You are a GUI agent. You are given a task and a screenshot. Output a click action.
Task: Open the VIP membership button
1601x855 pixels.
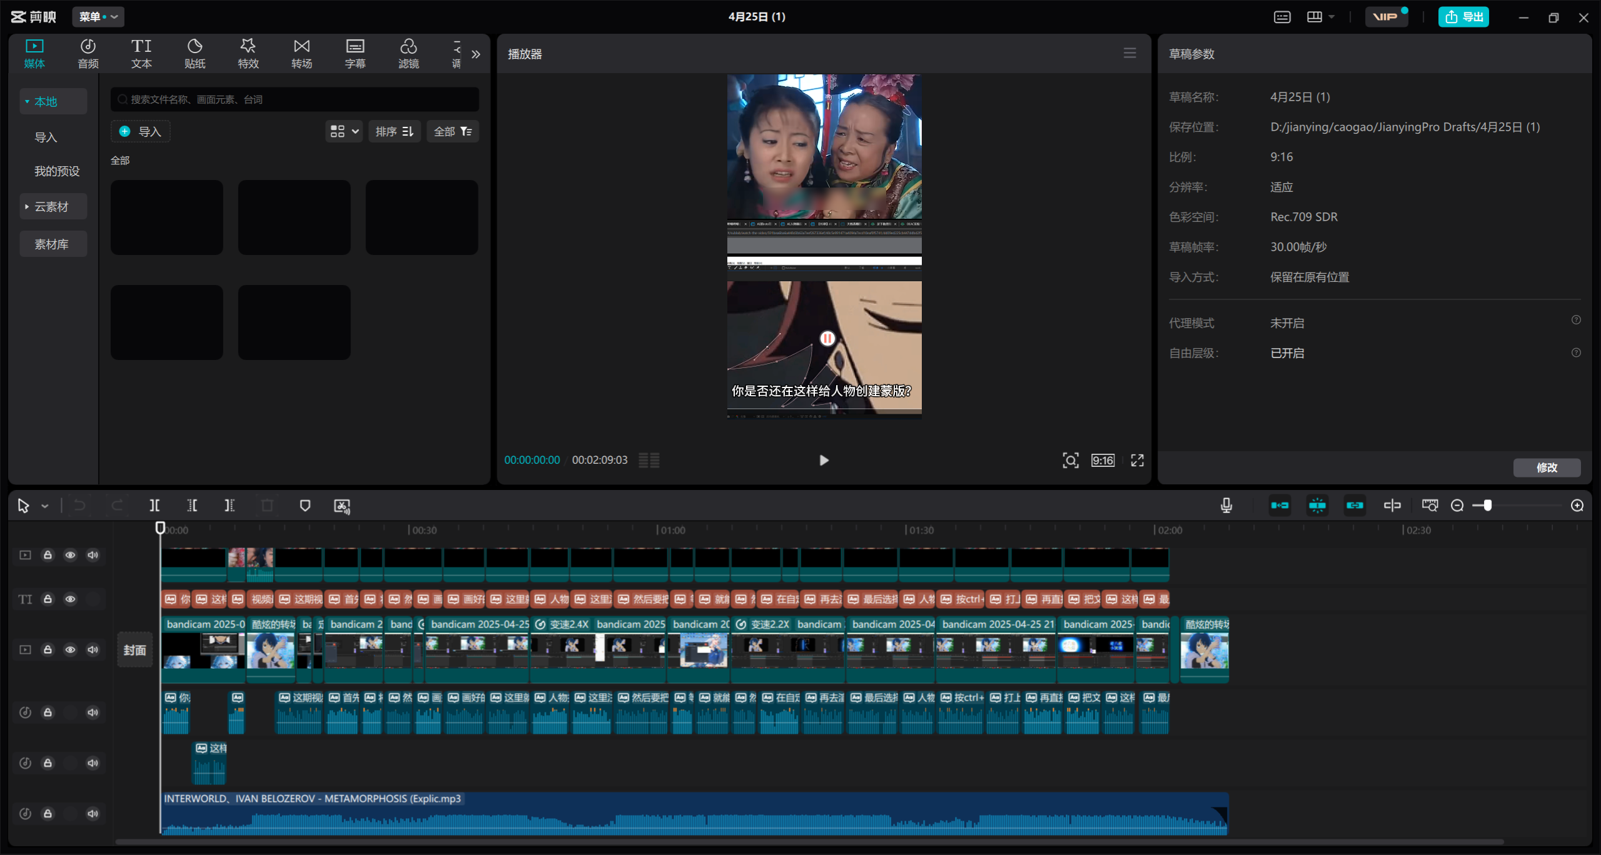[1386, 17]
